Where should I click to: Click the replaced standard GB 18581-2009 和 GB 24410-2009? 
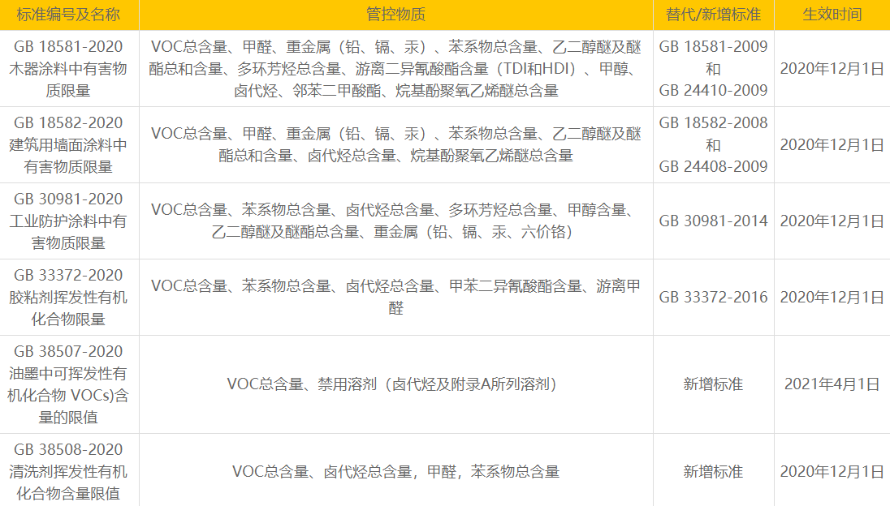[x=713, y=69]
